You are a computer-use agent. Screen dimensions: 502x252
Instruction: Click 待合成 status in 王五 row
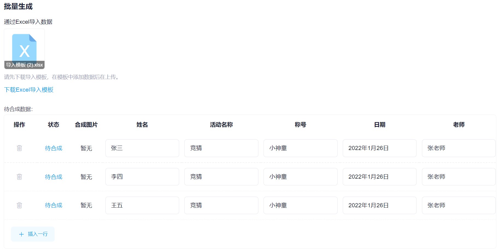54,205
